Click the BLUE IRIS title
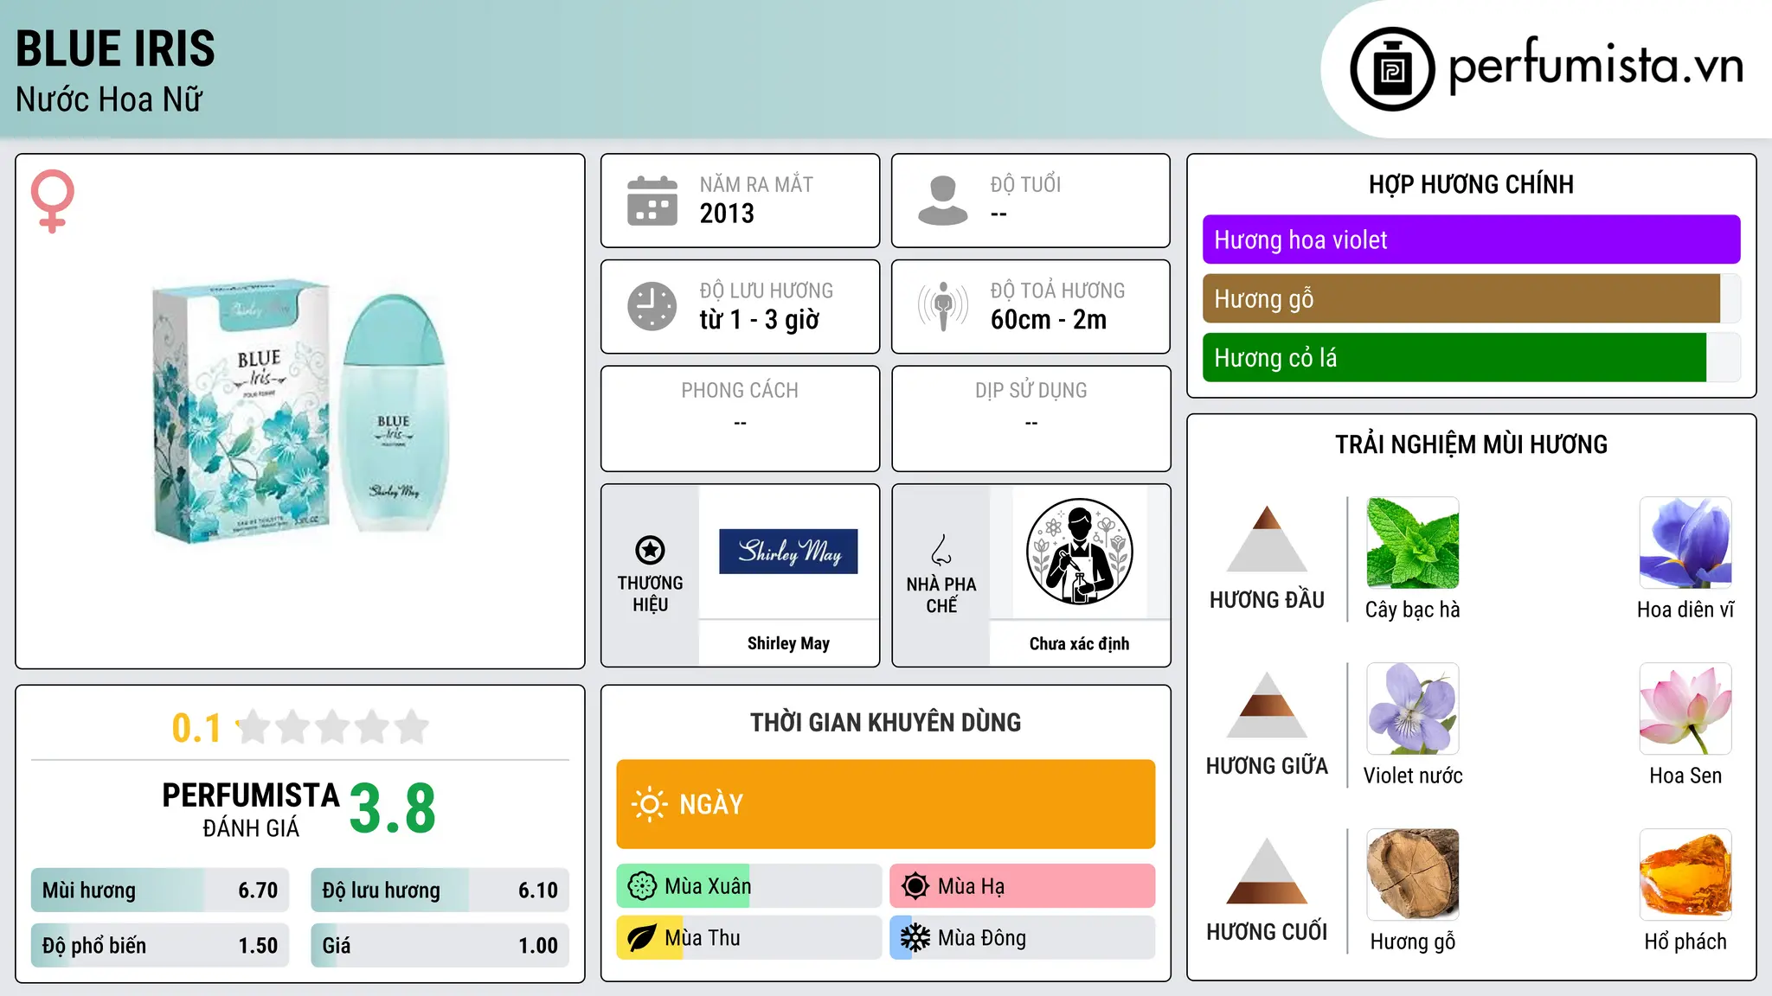Viewport: 1772px width, 996px height. (x=115, y=48)
